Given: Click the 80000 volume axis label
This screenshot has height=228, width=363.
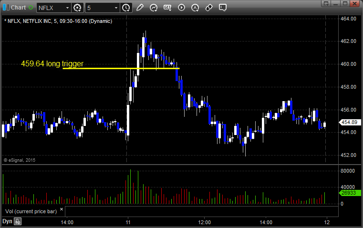Looking at the screenshot, I should point(348,171).
